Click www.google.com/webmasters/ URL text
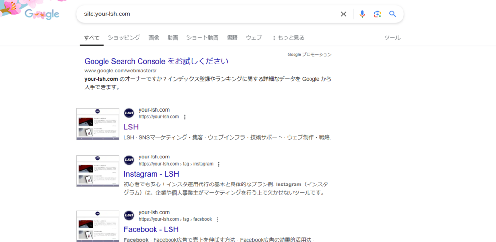The width and height of the screenshot is (496, 242). (121, 71)
